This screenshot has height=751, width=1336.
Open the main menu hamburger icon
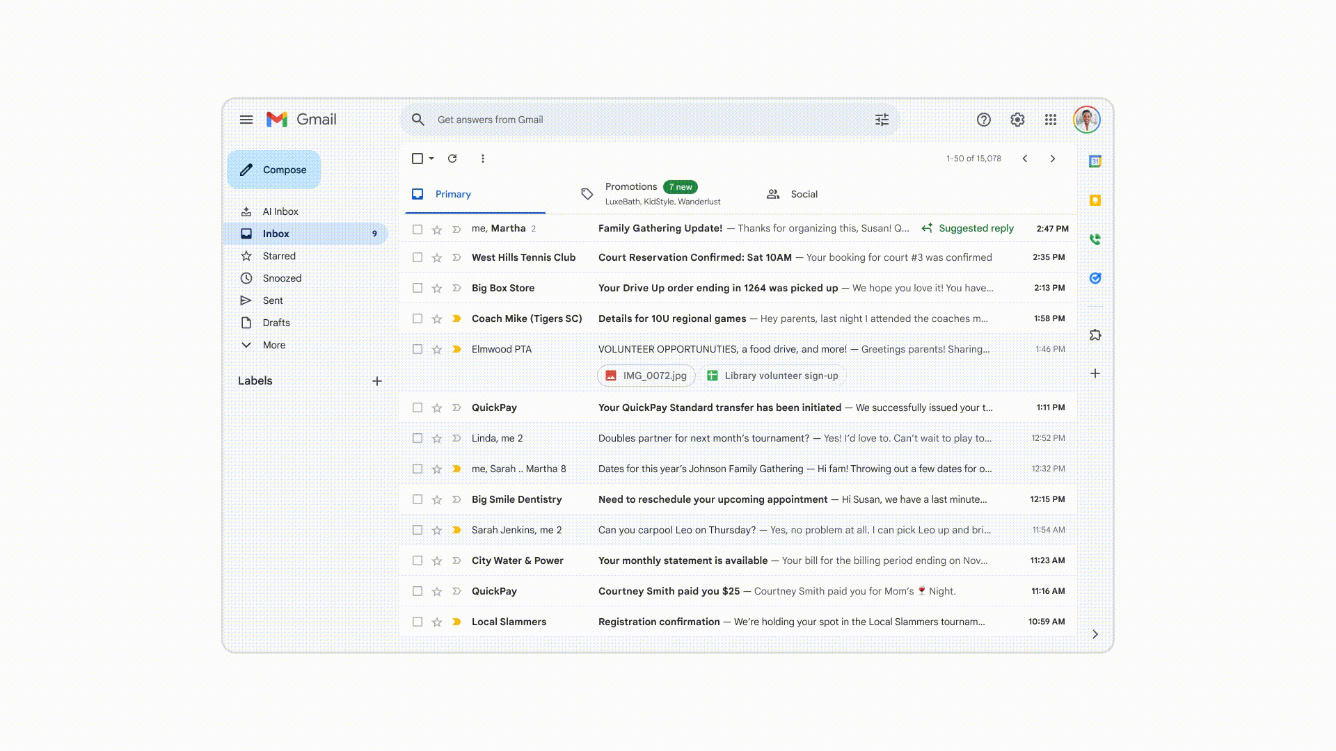click(246, 120)
